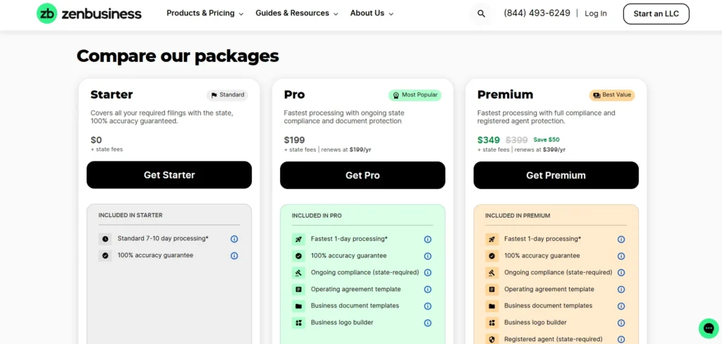Click info icon for Premium fastest 1-day processing

[621, 240]
